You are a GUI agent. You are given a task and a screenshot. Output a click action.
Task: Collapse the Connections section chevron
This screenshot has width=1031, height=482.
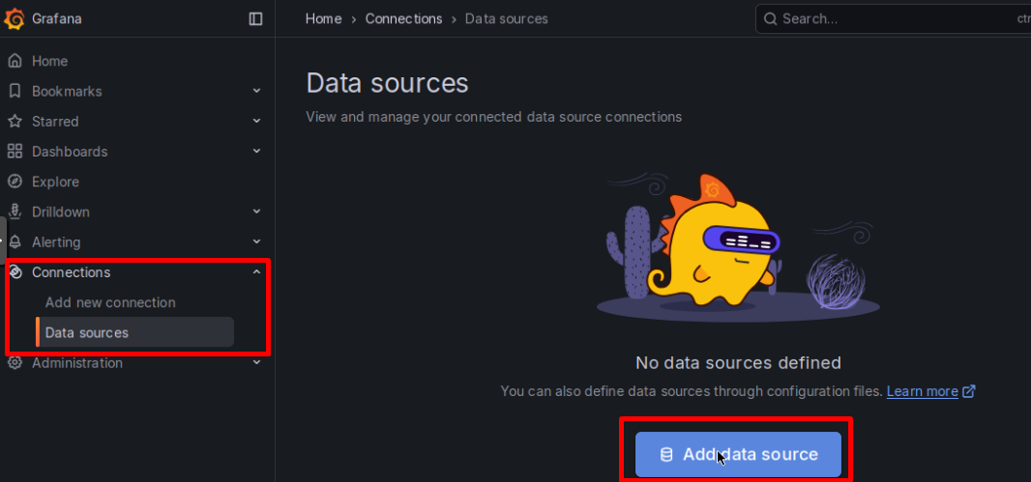pos(256,272)
